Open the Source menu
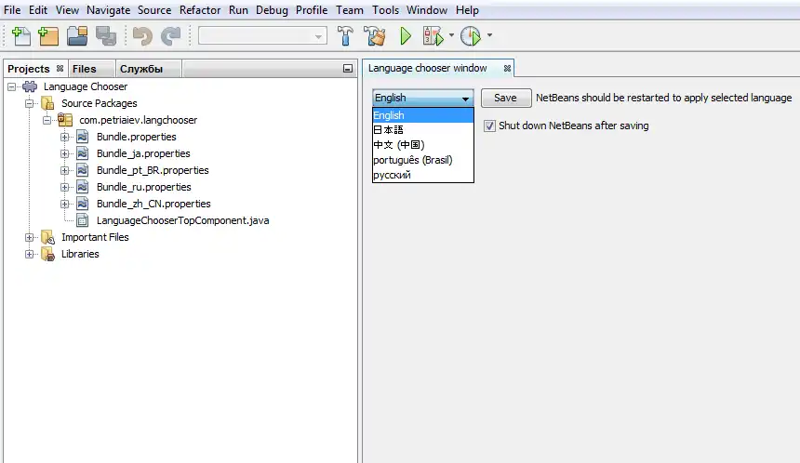Screen dimensions: 800x463 [154, 10]
